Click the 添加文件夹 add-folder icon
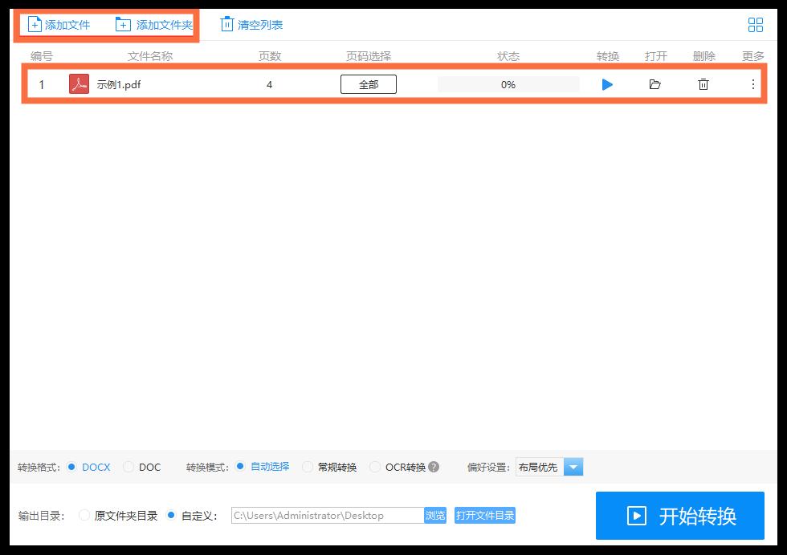Viewport: 787px width, 555px height. [x=122, y=24]
